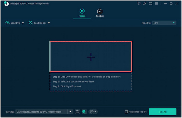Click the Load DVD disc icon
The width and height of the screenshot is (182, 118).
(7, 23)
